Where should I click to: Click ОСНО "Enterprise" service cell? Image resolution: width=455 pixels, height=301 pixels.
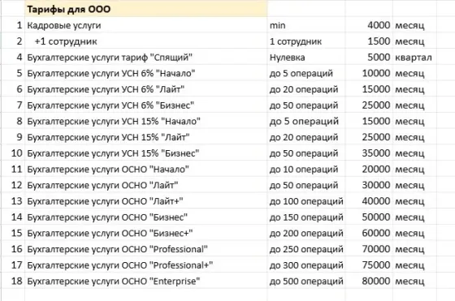[x=146, y=281]
